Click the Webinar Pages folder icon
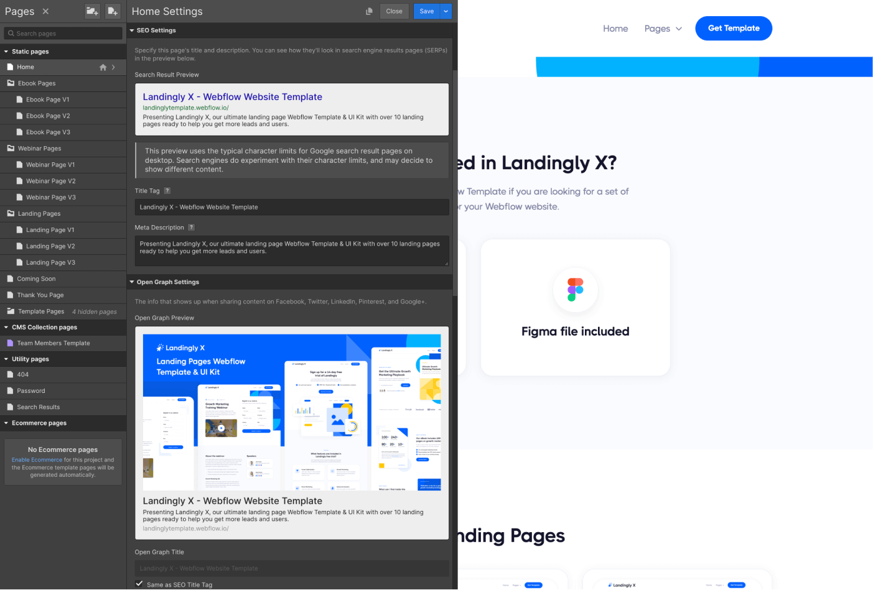 click(x=11, y=149)
